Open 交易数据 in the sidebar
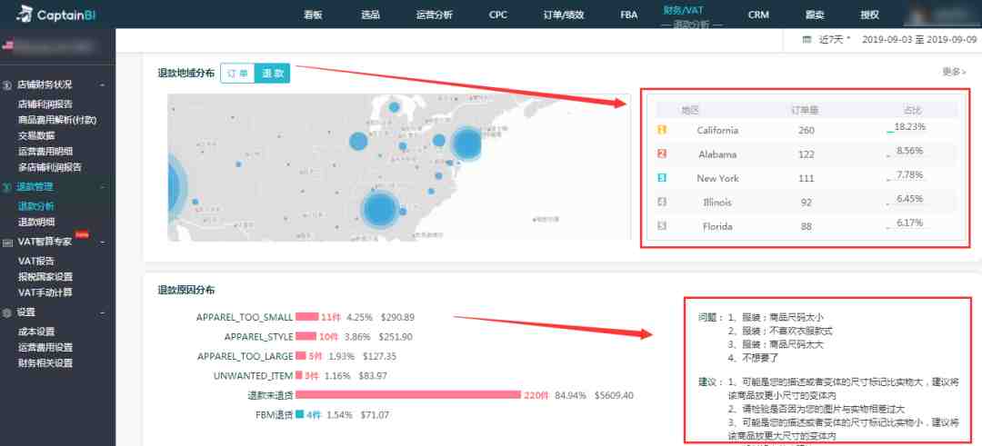The height and width of the screenshot is (446, 982). [x=36, y=135]
